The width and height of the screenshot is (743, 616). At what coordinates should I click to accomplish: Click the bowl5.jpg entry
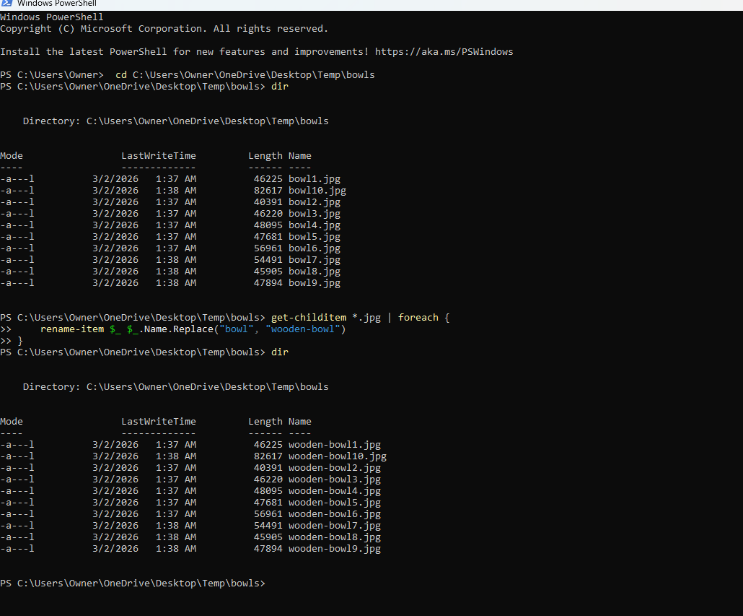pyautogui.click(x=314, y=237)
